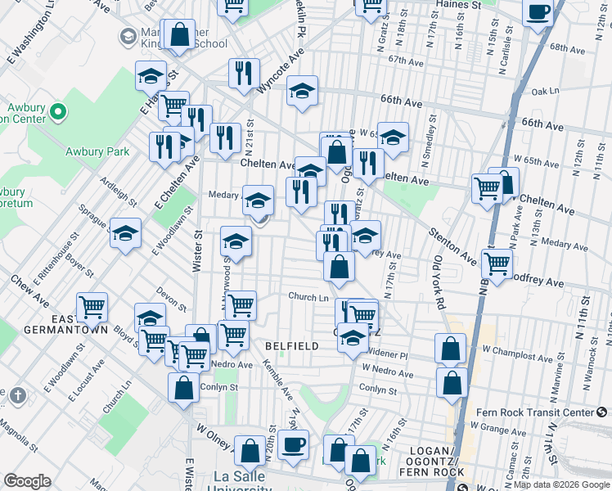
Task: Click the Oak Ln street label
Action: pyautogui.click(x=545, y=92)
